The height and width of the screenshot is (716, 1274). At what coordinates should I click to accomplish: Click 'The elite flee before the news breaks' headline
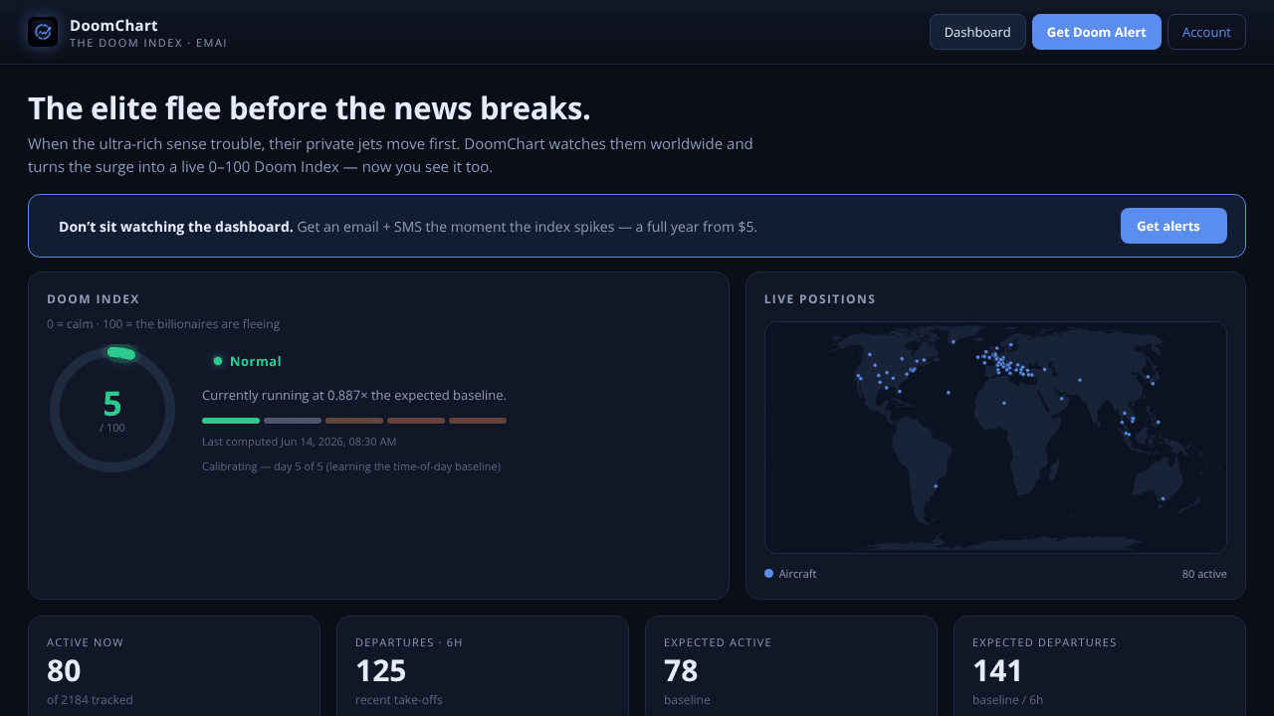pyautogui.click(x=310, y=108)
